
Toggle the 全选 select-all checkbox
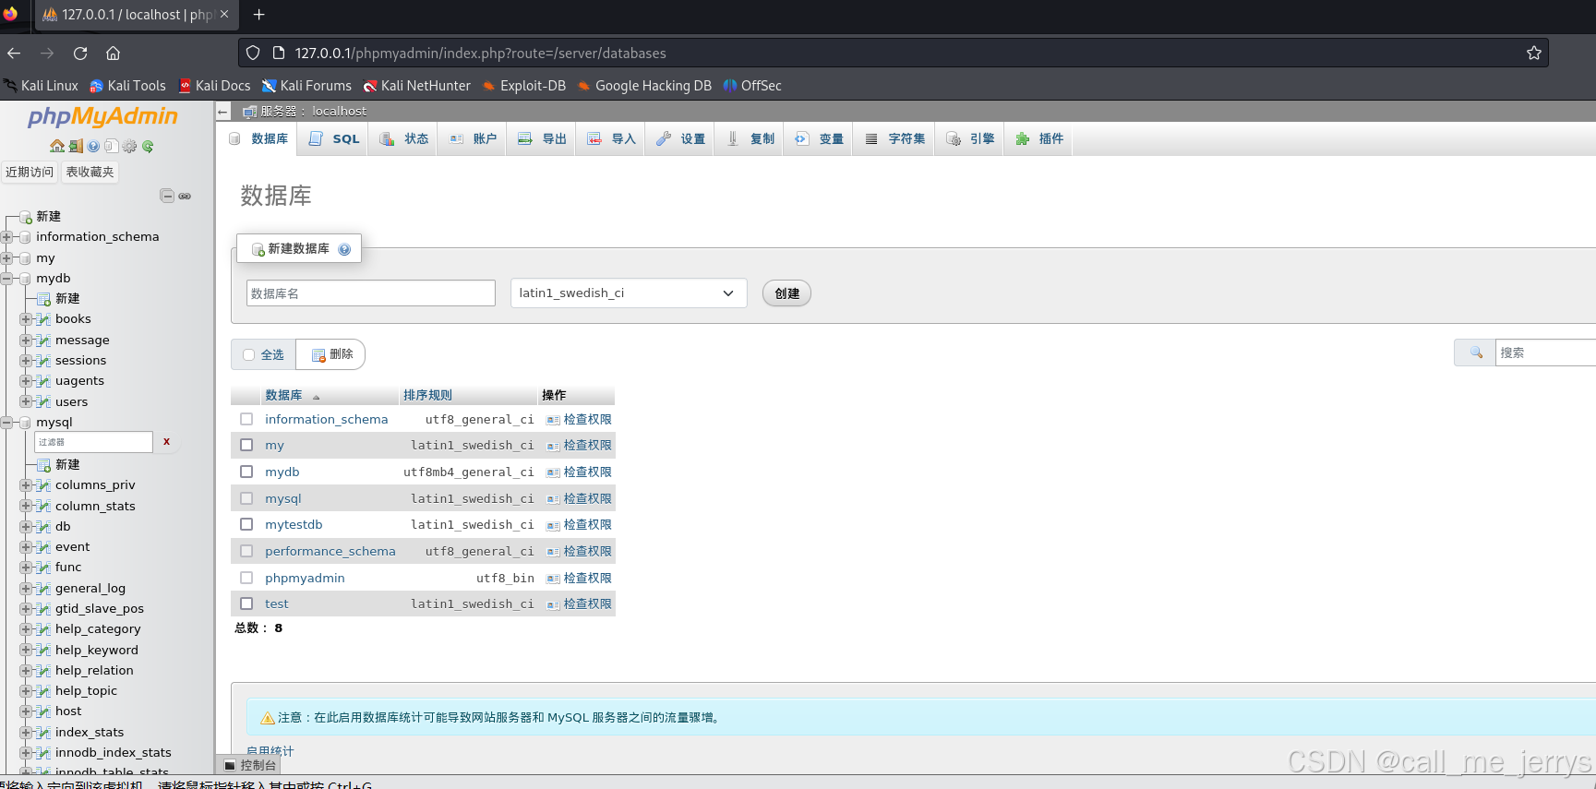point(248,354)
